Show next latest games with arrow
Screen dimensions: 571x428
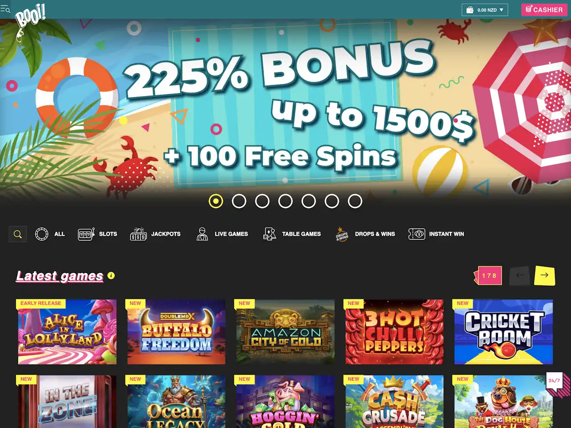tap(544, 275)
